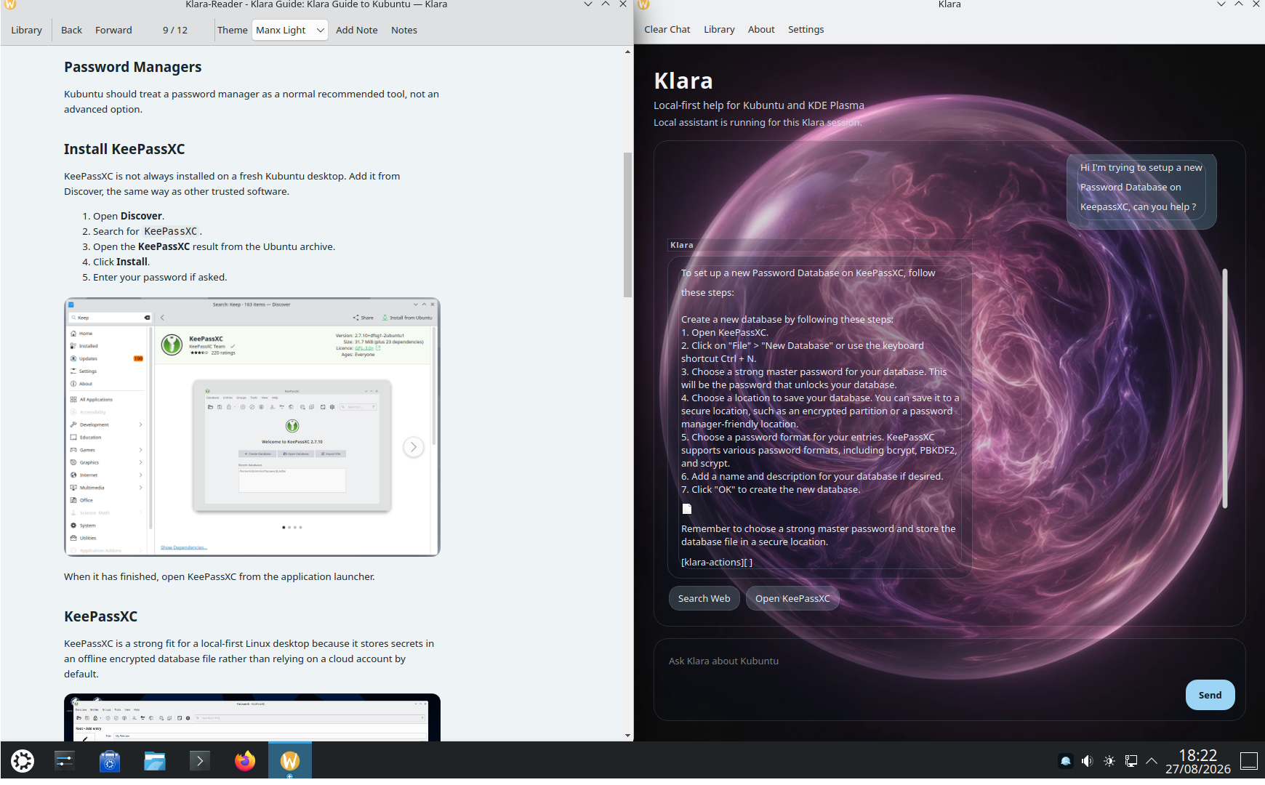This screenshot has width=1265, height=785.
Task: Expand hidden system tray icons
Action: [1152, 761]
